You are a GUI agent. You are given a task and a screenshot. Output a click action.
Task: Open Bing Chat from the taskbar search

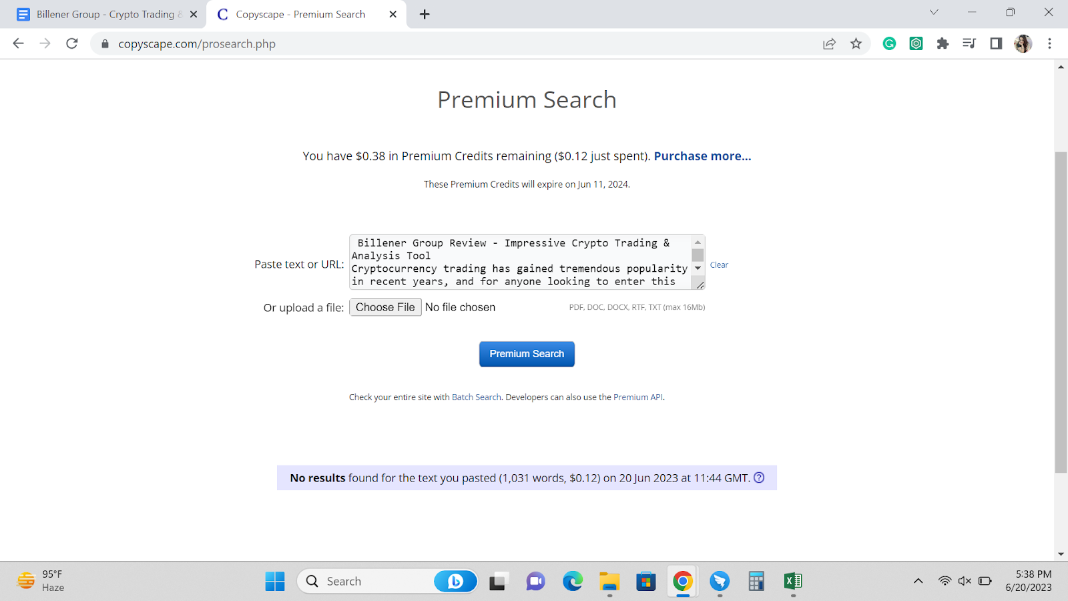pos(455,581)
